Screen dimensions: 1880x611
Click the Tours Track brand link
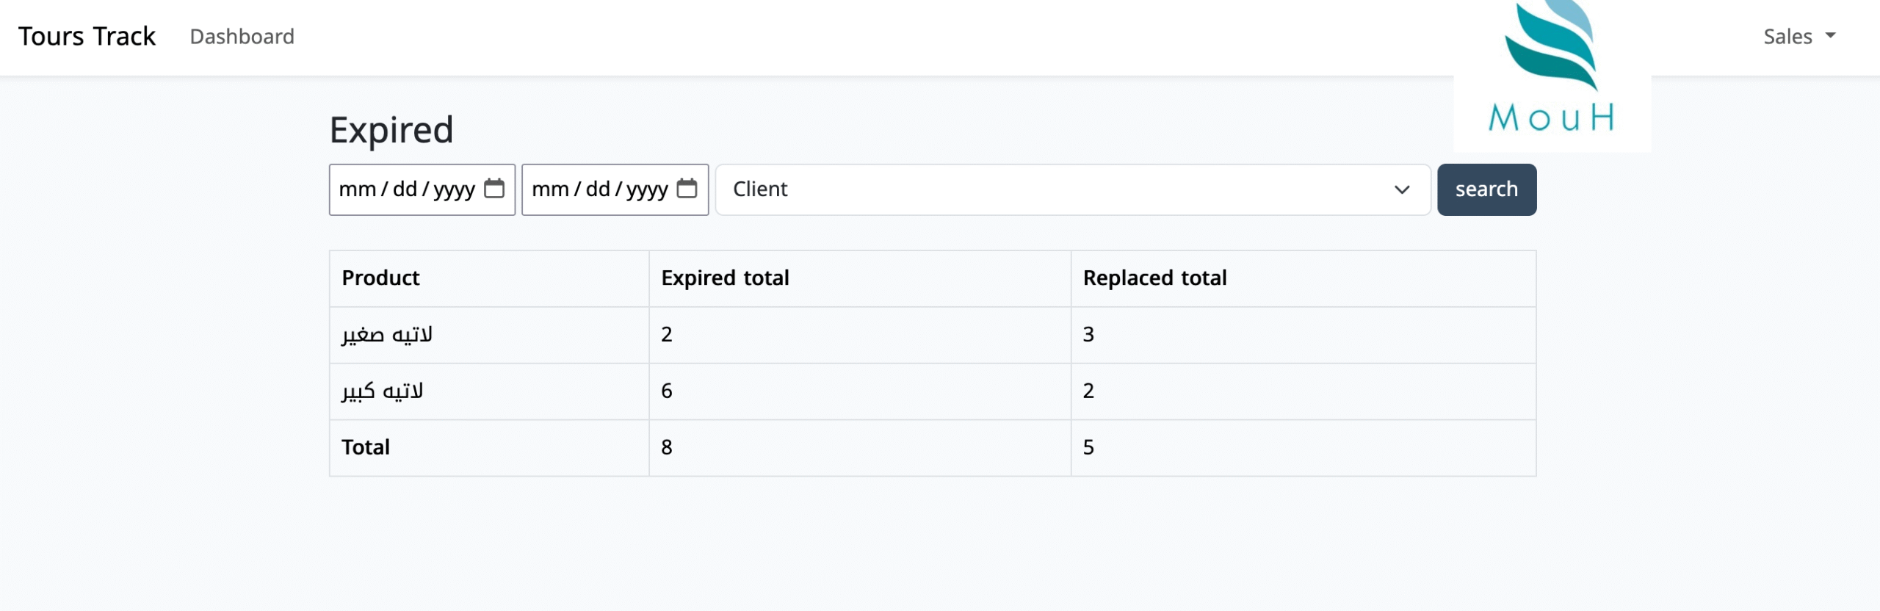(87, 36)
